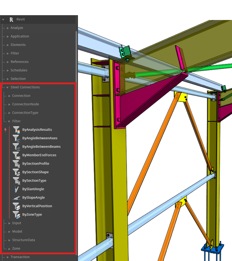
Task: Click the BySectionProfile filter icon
Action: pos(17,164)
